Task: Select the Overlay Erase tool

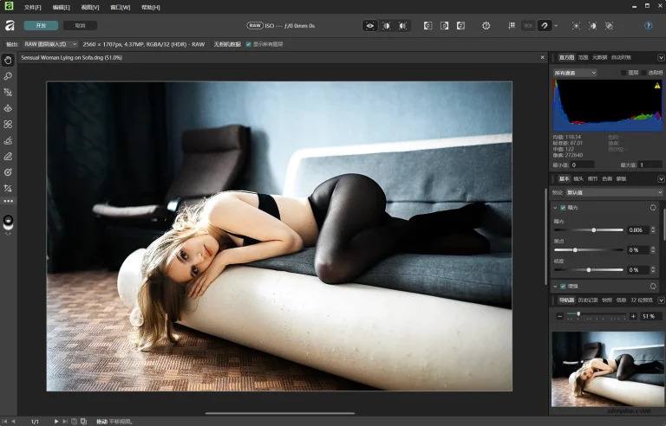Action: (8, 156)
